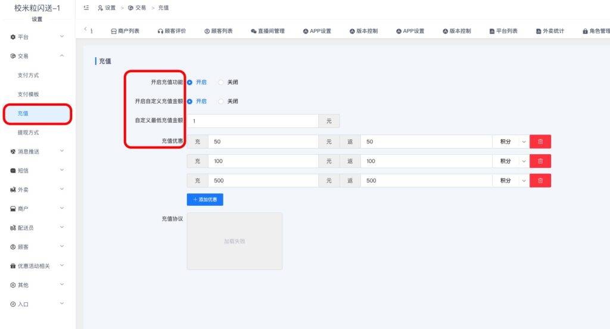Click the 平台 gear icon in sidebar
The height and width of the screenshot is (329, 610).
click(x=13, y=37)
